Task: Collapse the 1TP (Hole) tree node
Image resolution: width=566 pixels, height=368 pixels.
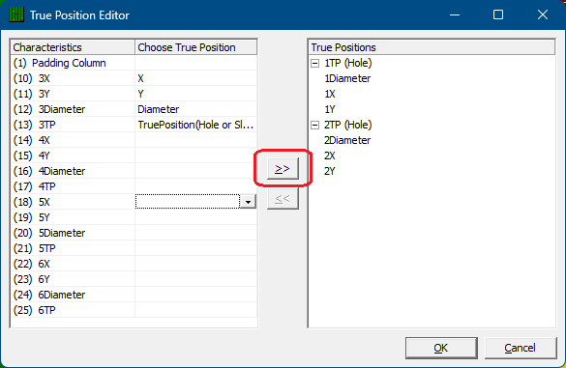Action: (315, 64)
